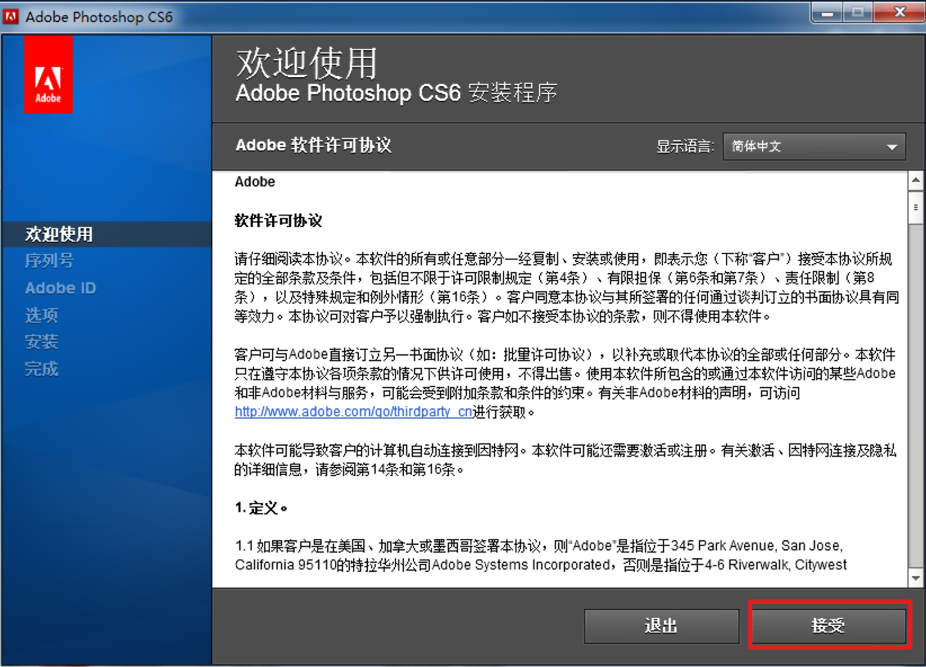926x667 pixels.
Task: Select 序列号 step in sidebar
Action: pyautogui.click(x=50, y=261)
